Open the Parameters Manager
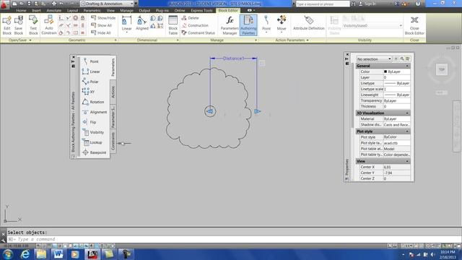 tap(230, 25)
